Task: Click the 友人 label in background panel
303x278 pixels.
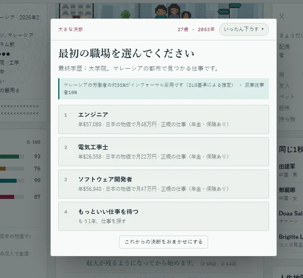Action: tap(284, 86)
